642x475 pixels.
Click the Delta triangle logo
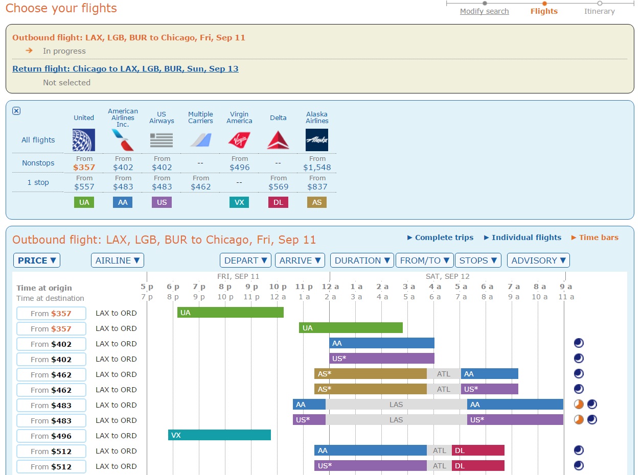pos(278,140)
